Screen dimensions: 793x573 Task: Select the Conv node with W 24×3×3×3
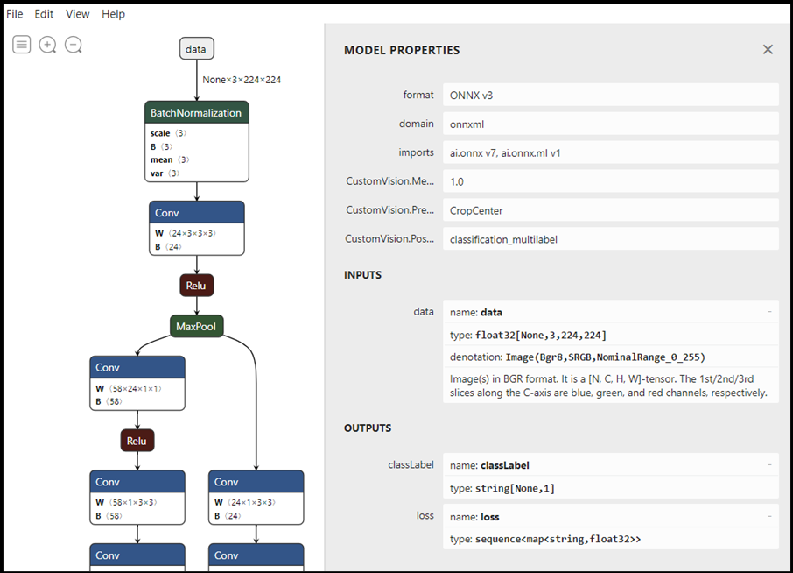196,213
